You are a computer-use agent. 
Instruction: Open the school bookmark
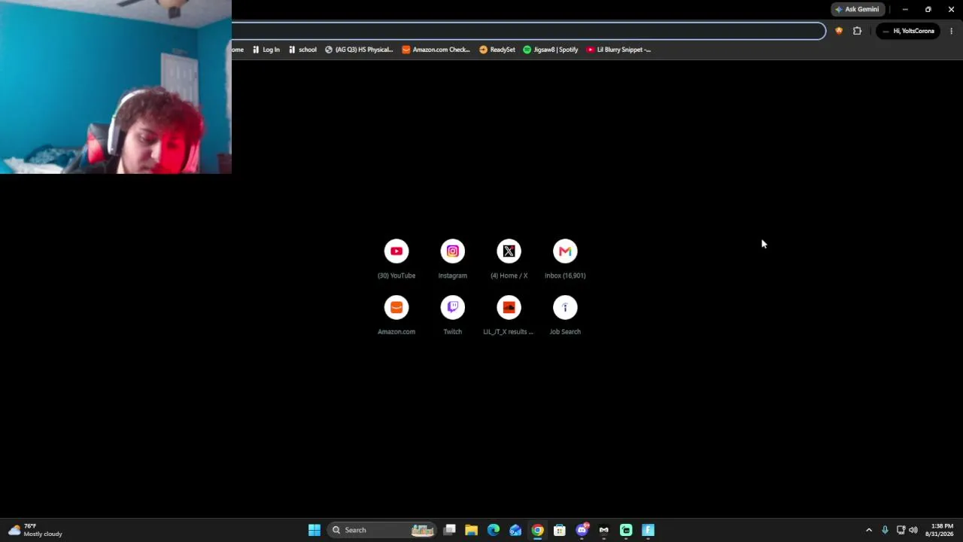click(x=302, y=50)
